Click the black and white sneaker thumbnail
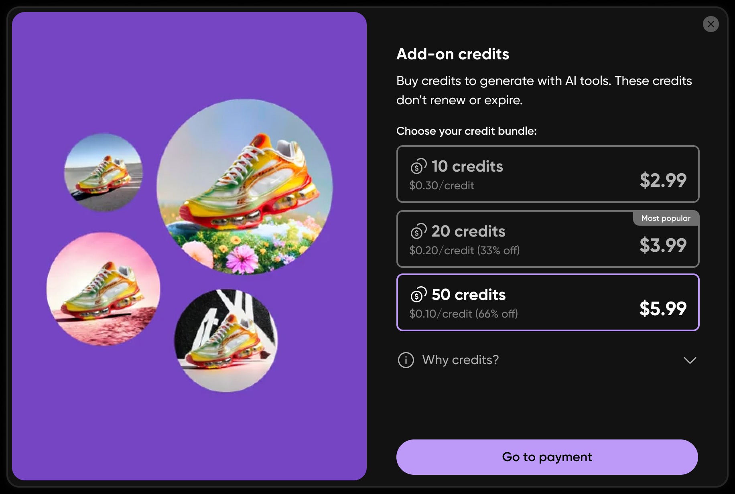This screenshot has height=494, width=735. click(226, 340)
